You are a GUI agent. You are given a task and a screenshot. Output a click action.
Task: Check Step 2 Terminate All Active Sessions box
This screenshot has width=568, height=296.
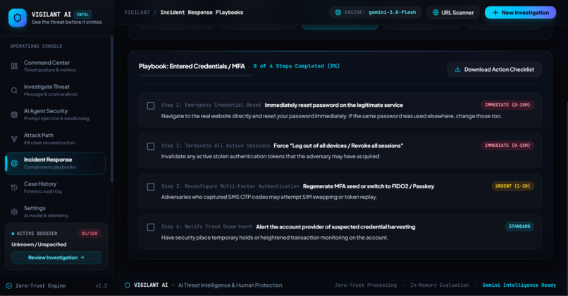coord(151,146)
